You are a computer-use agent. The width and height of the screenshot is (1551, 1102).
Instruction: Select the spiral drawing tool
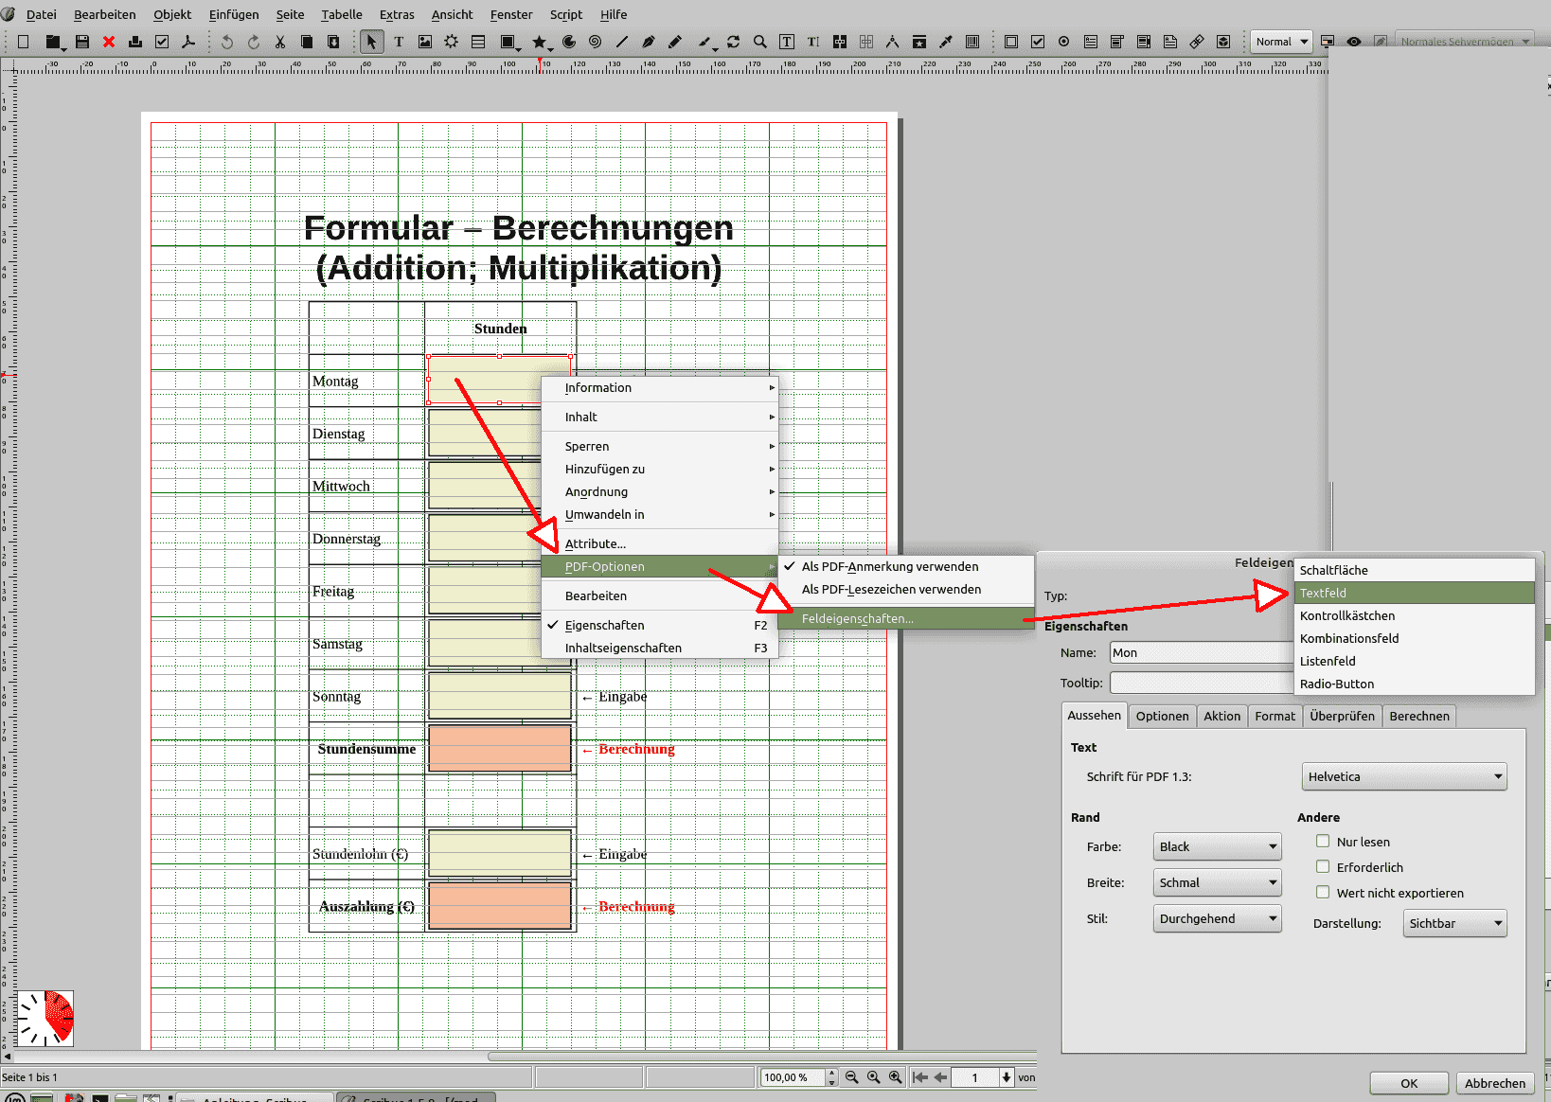(x=595, y=42)
